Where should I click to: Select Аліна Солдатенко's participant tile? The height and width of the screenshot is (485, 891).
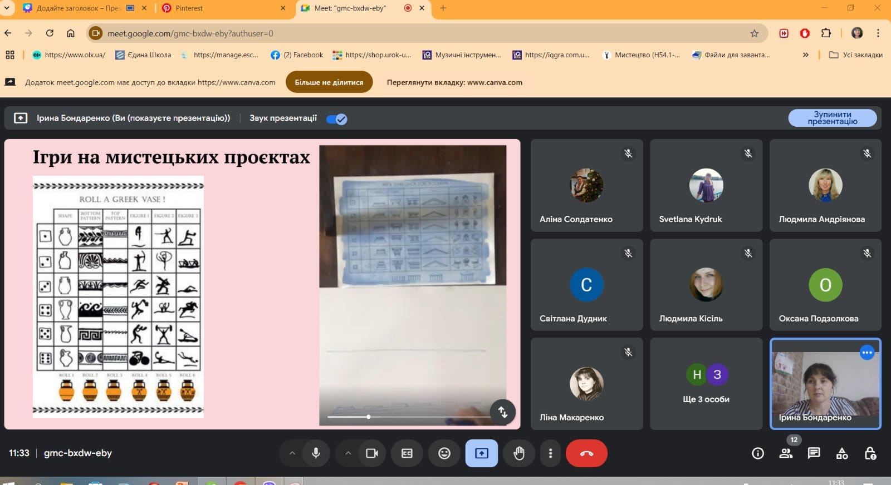(x=587, y=185)
